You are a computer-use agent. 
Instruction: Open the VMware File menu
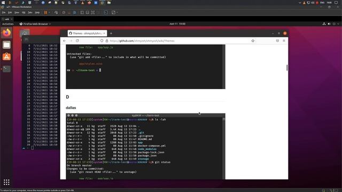point(4,12)
